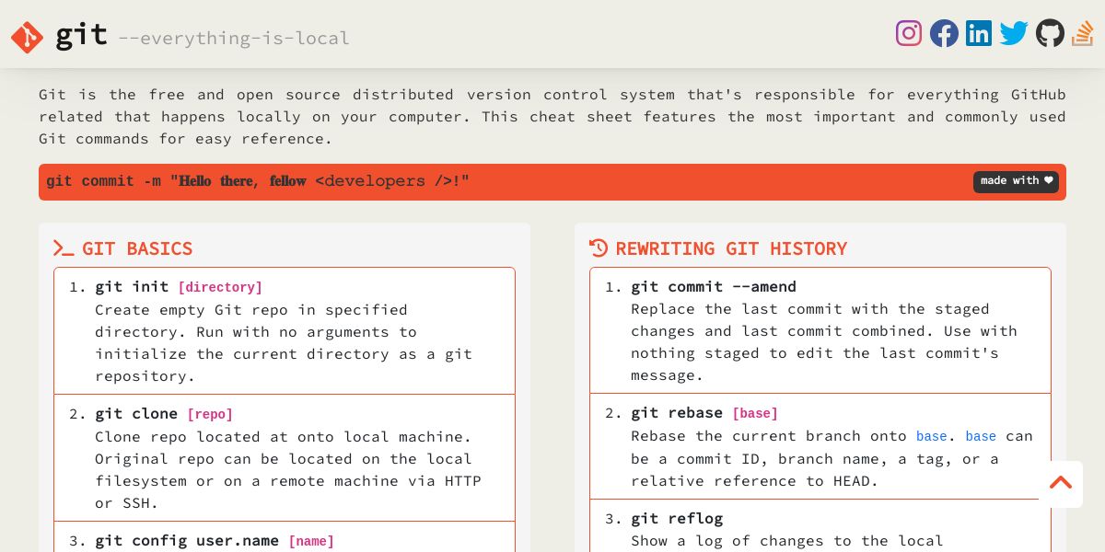
Task: Open the Instagram profile icon
Action: pos(909,33)
